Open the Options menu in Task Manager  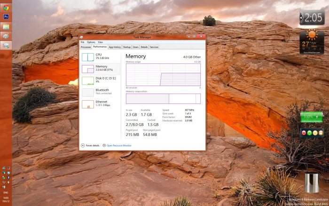(x=91, y=42)
